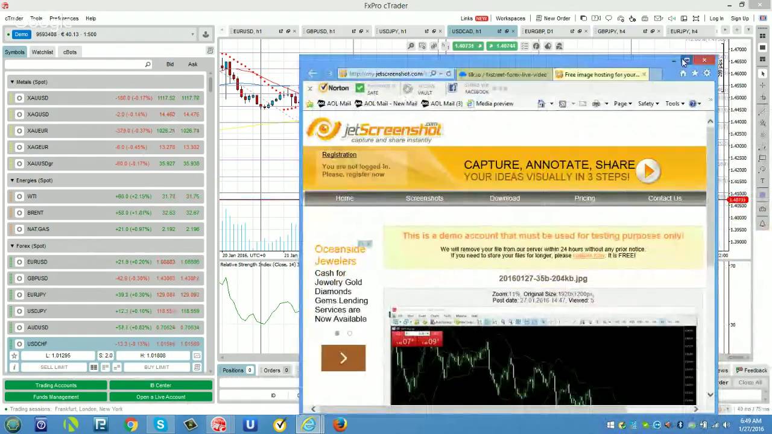Click the USDCHF new order icon
772x434 pixels.
(197, 367)
